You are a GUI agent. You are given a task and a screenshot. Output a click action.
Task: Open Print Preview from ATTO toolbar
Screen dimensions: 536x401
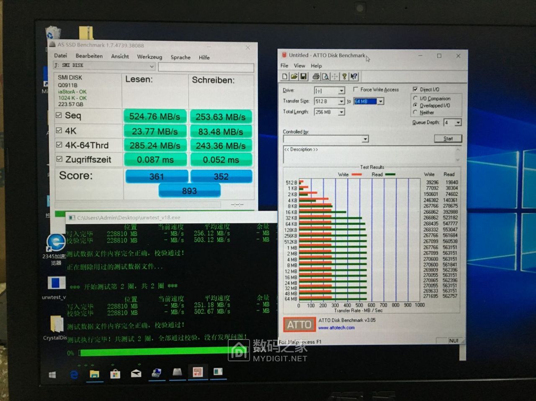325,77
